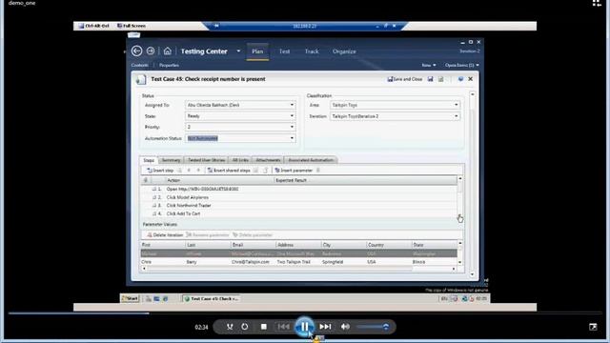This screenshot has height=343, width=610.
Task: Open the Summary tab
Action: coord(171,160)
